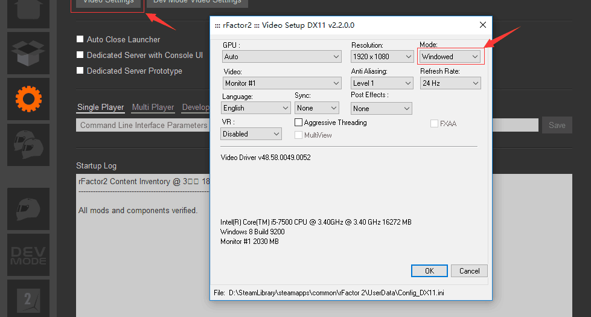Select the orange gear settings icon
Image resolution: width=591 pixels, height=317 pixels.
(28, 99)
